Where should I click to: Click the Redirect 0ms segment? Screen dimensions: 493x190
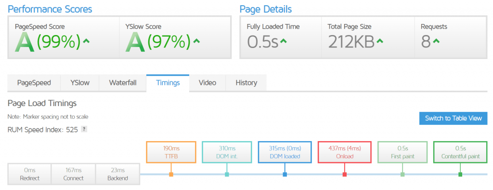click(29, 174)
